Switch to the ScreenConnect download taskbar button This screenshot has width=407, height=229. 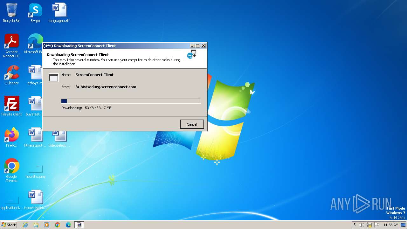tap(79, 225)
